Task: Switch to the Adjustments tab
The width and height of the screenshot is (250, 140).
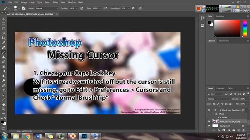Action: [x=224, y=41]
